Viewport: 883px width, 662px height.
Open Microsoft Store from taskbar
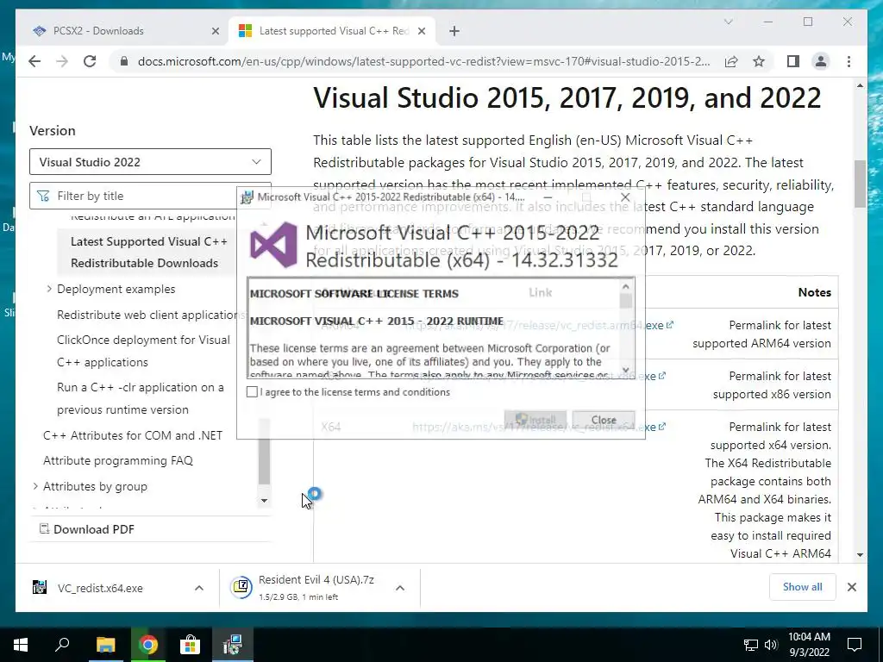click(x=190, y=645)
